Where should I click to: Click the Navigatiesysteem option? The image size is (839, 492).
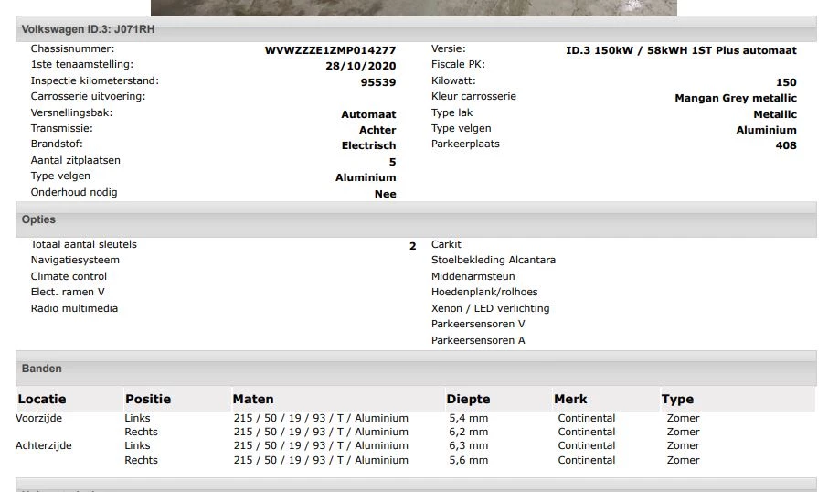click(75, 260)
